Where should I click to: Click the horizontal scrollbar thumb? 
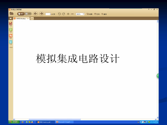tap(55, 119)
